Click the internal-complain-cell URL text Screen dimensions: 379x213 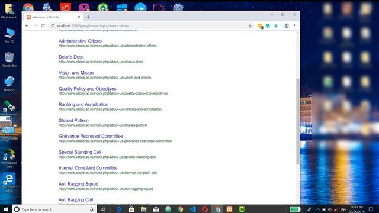click(x=108, y=173)
